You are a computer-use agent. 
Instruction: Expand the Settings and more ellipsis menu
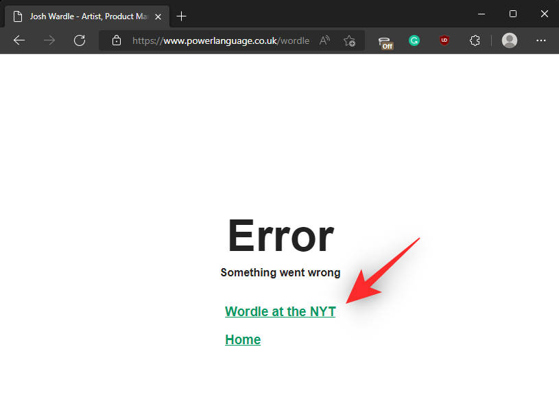540,40
